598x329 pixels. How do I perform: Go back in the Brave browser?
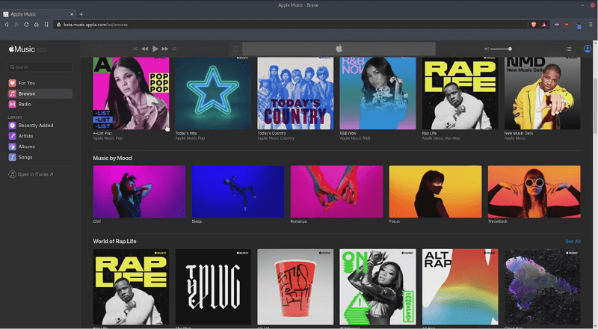7,25
